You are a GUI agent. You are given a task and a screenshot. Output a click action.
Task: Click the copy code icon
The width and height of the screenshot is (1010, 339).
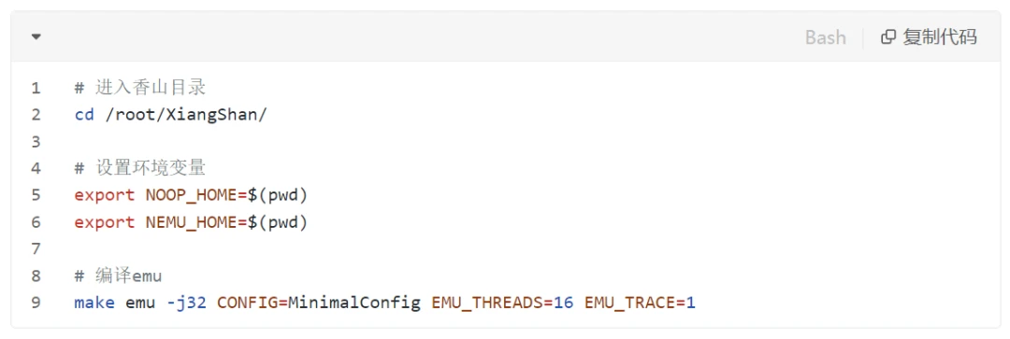[888, 37]
